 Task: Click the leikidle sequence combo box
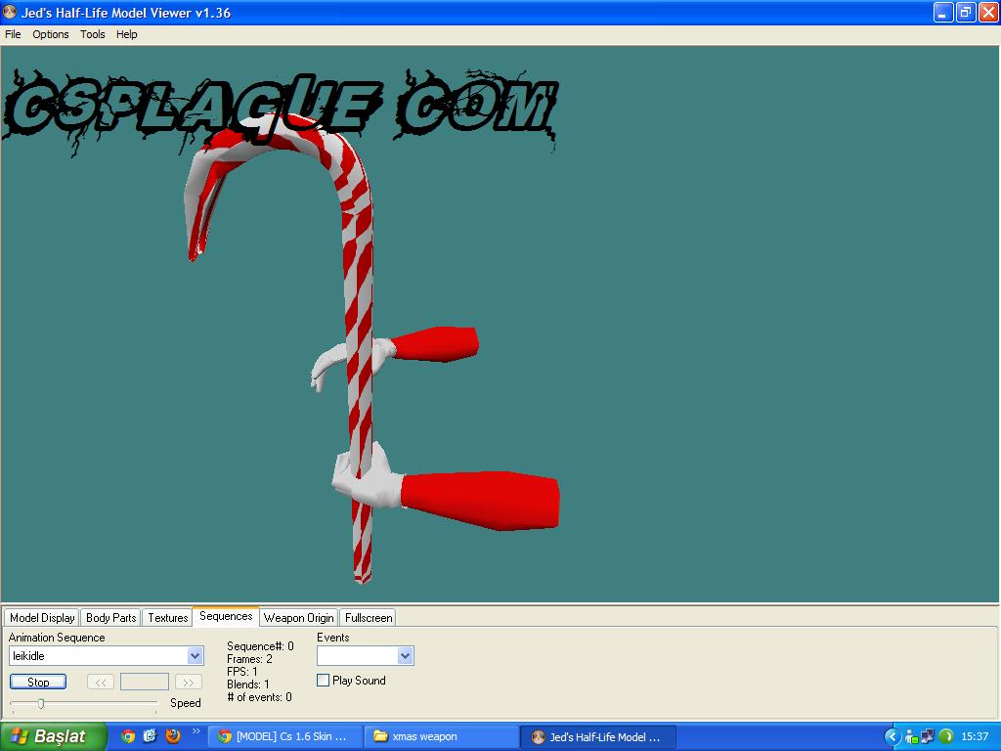(x=106, y=656)
